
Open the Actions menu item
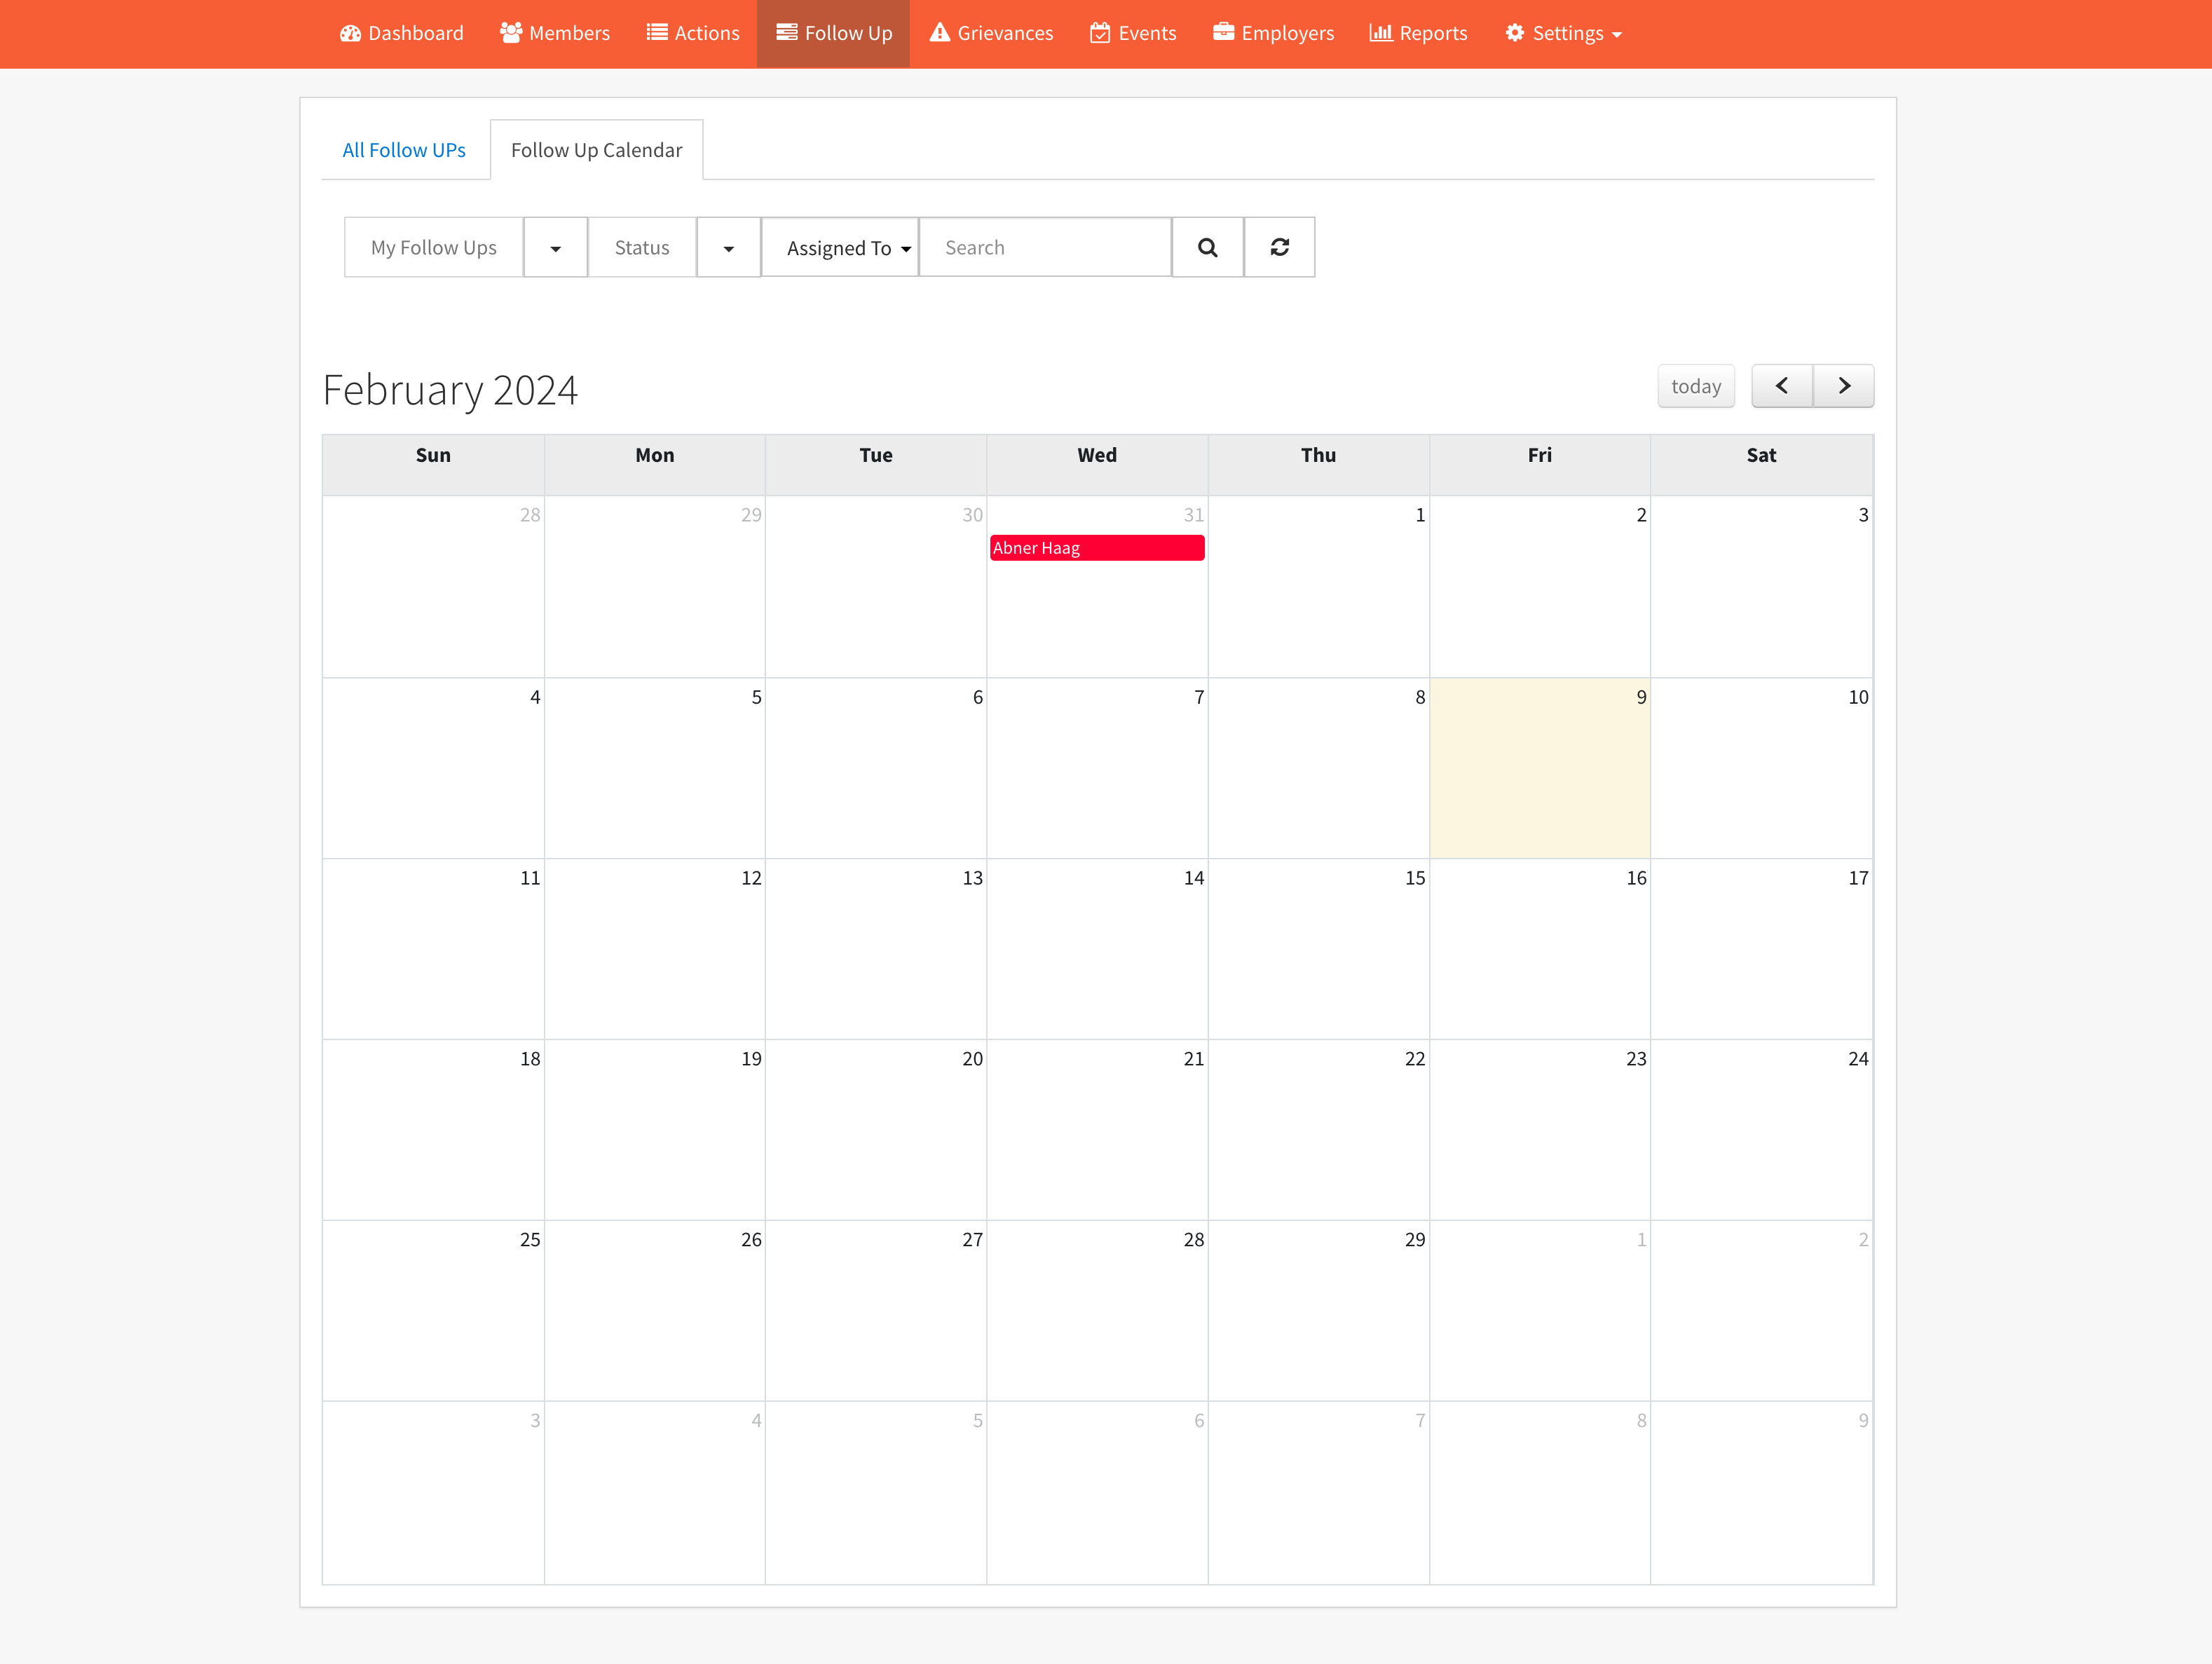tap(692, 33)
